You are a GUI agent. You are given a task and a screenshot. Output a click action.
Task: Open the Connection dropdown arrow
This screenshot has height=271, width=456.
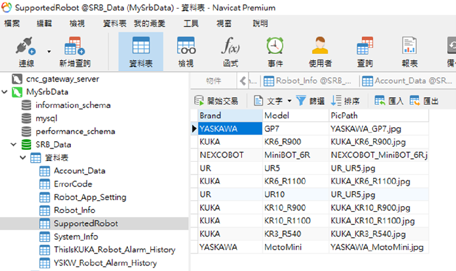[49, 52]
